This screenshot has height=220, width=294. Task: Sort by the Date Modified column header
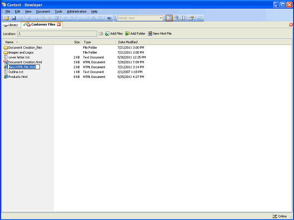(133, 42)
